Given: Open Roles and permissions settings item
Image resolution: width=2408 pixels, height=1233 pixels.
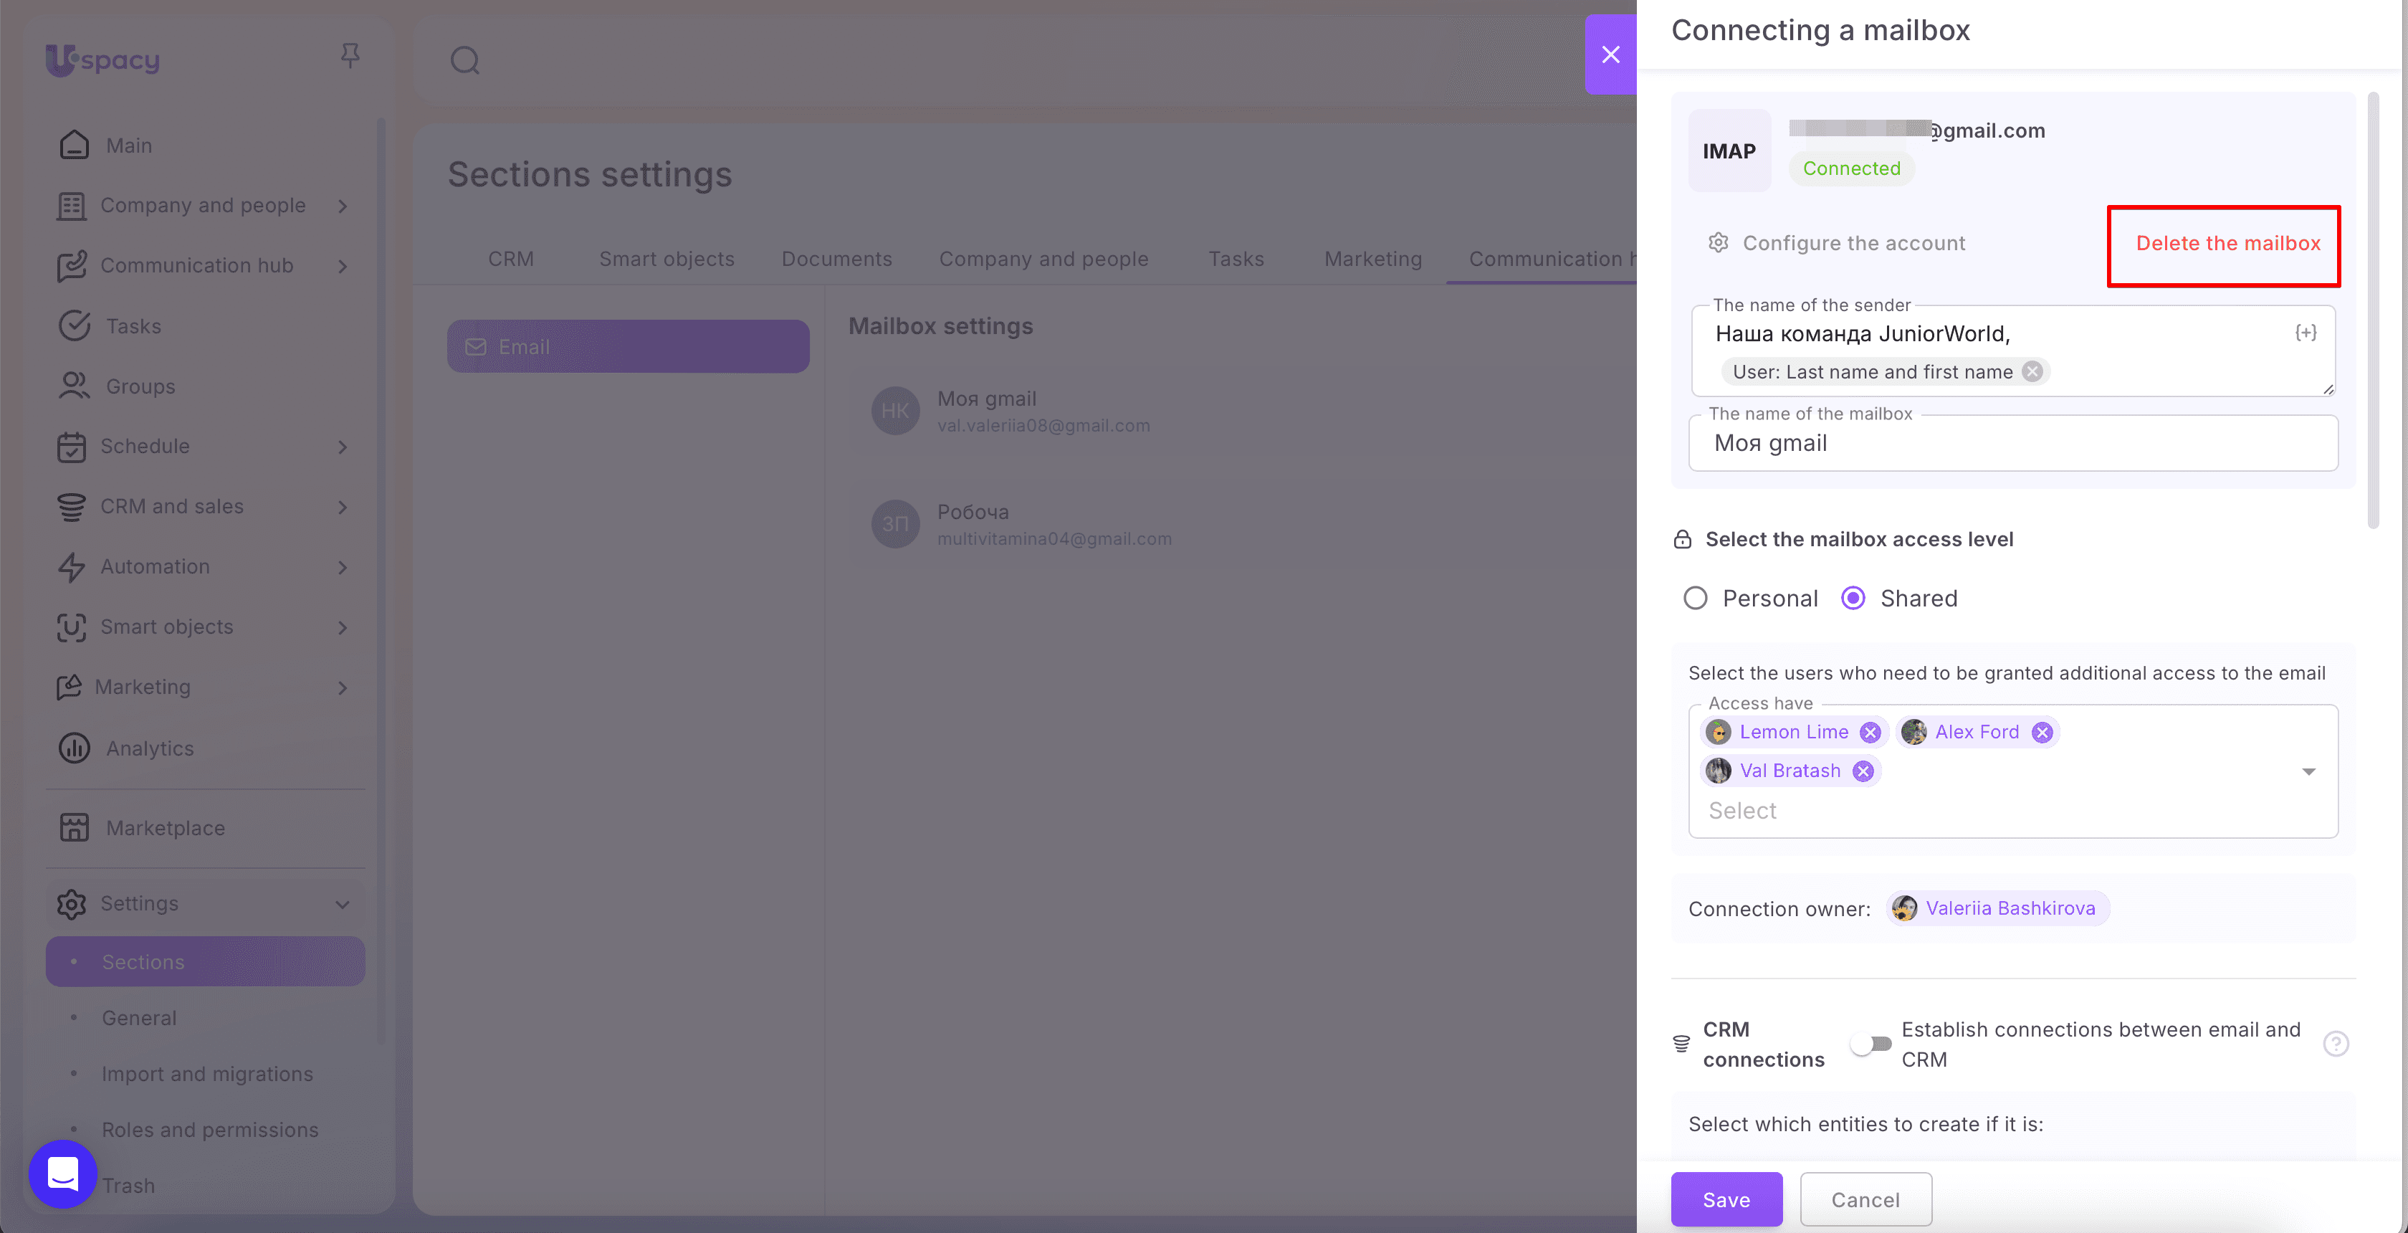Looking at the screenshot, I should pyautogui.click(x=210, y=1129).
